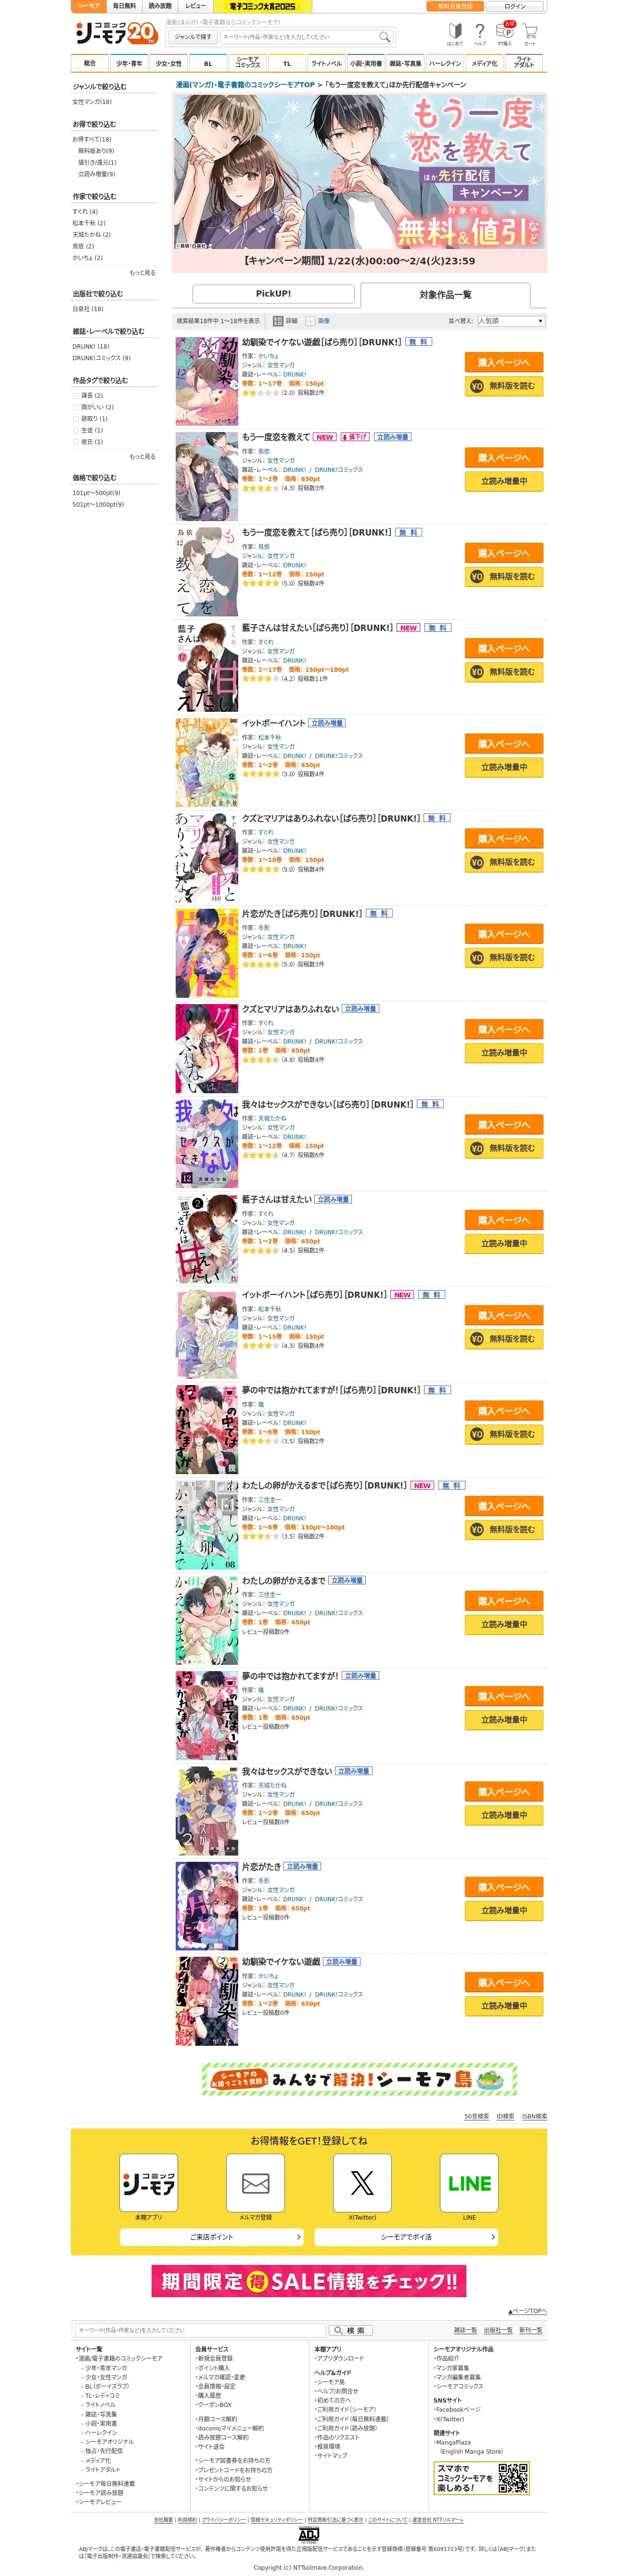Open the shopping cart icon

click(x=530, y=35)
